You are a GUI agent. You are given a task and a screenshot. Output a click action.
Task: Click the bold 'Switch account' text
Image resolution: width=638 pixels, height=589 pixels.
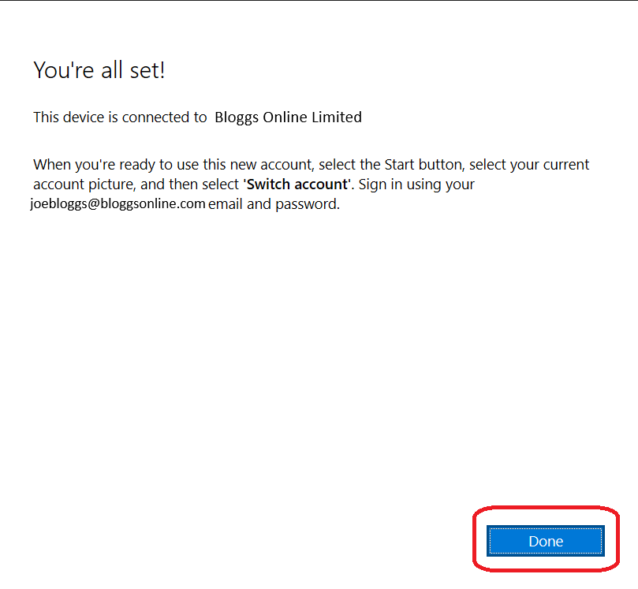[297, 185]
